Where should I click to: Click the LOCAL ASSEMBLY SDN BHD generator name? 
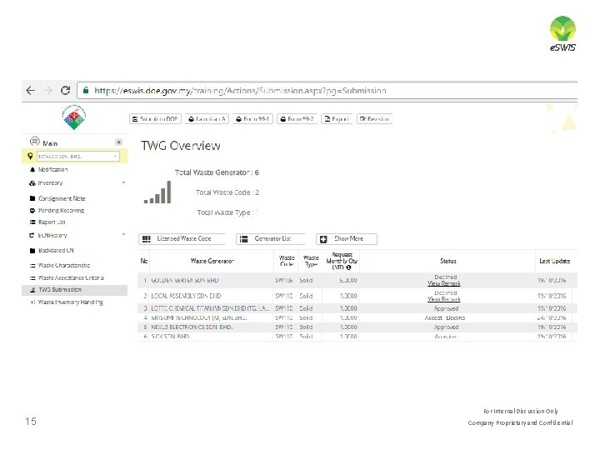[x=186, y=296]
